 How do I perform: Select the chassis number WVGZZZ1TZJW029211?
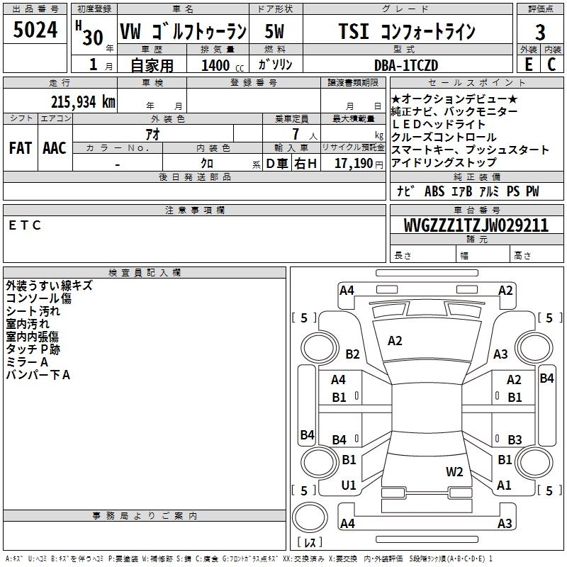coord(476,225)
